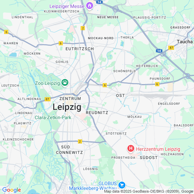194x194 pixels.
Task: Select the yellow 2 badge above Süd
Action: click(x=80, y=141)
